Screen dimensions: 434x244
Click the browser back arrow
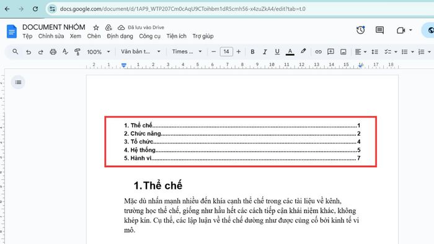pos(7,9)
